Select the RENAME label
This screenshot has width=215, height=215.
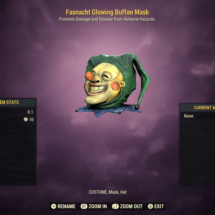[x=67, y=206]
